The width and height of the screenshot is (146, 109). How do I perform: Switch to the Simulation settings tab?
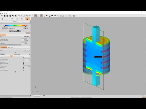[x=4, y=47]
